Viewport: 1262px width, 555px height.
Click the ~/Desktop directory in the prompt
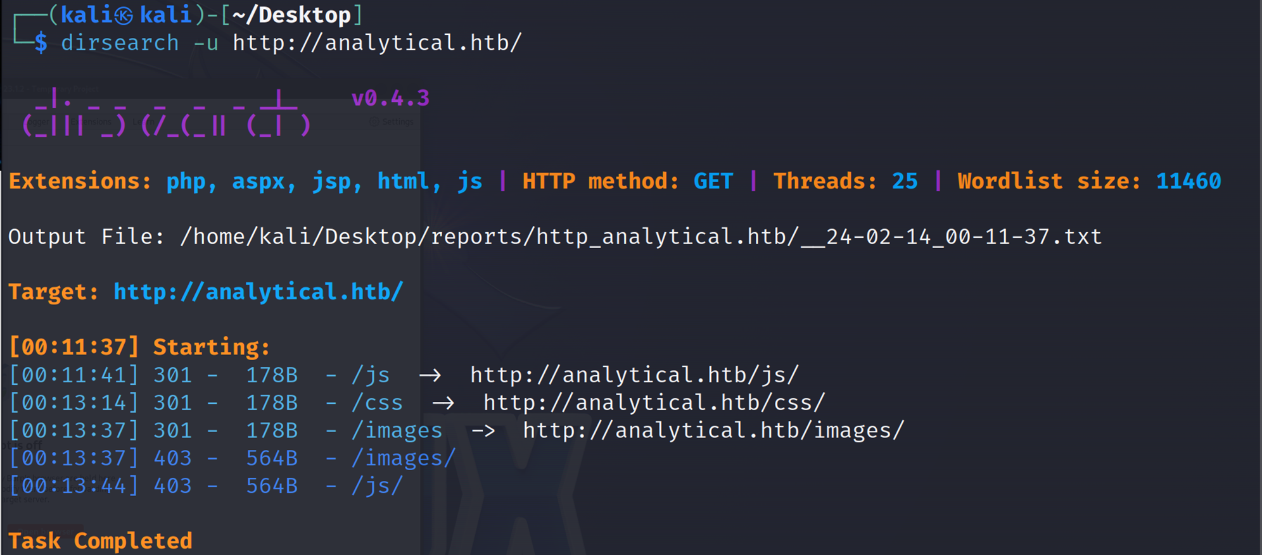291,15
